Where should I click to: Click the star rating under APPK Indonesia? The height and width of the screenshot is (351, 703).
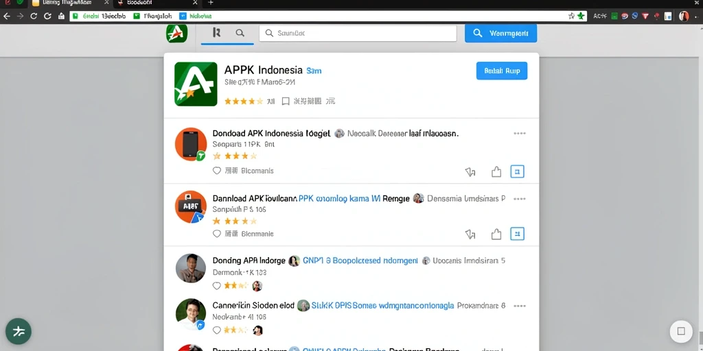click(244, 101)
